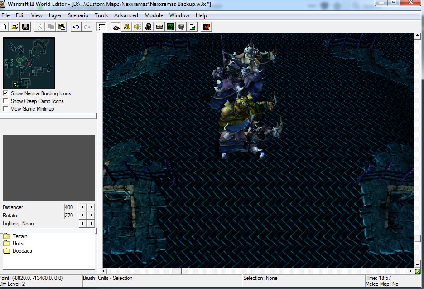This screenshot has width=424, height=289.
Task: Enable Show Creep Camp Icons checkbox
Action: pyautogui.click(x=5, y=101)
